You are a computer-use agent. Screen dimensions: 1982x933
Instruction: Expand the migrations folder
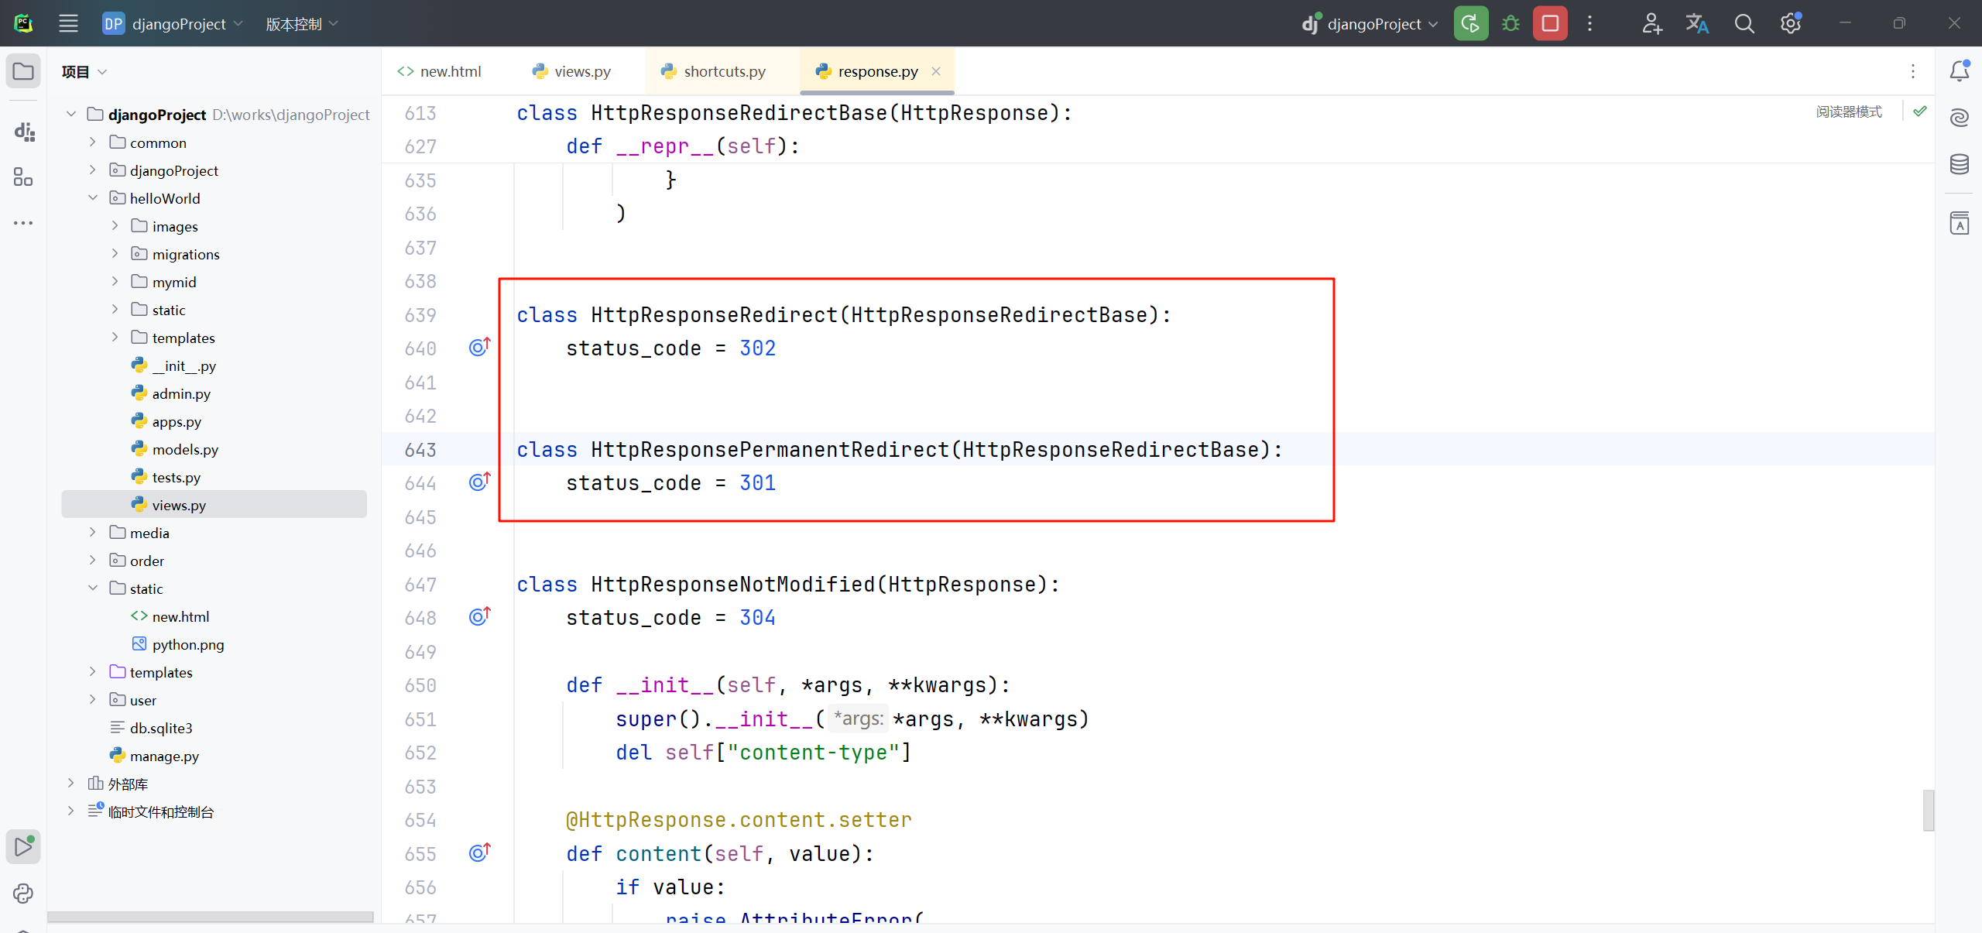(x=115, y=253)
